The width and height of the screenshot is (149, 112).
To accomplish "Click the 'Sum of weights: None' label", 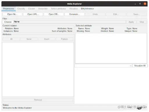I will [x=62, y=31].
